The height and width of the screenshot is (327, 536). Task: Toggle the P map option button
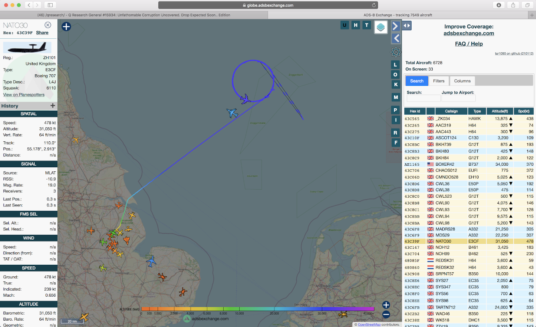point(396,110)
